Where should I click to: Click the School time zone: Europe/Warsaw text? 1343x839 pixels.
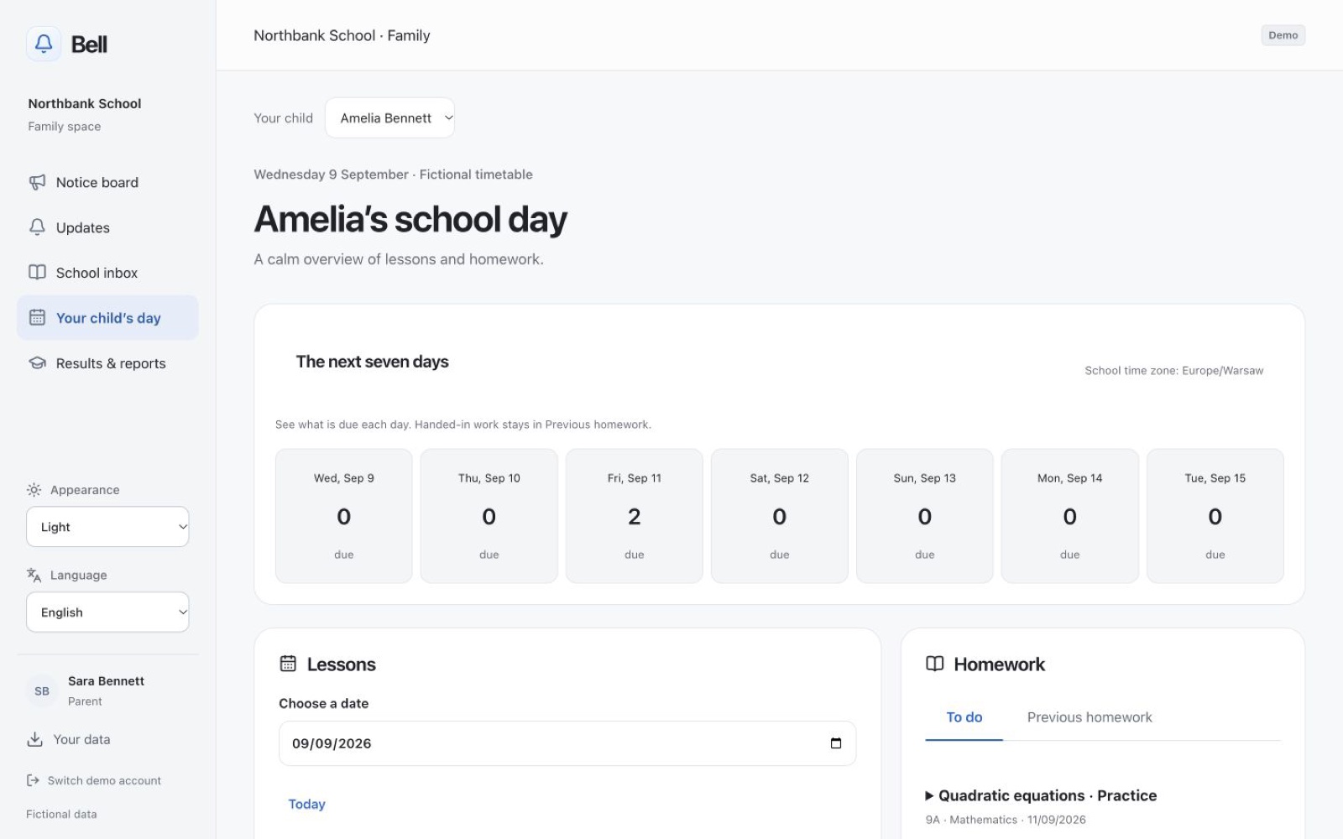point(1173,371)
